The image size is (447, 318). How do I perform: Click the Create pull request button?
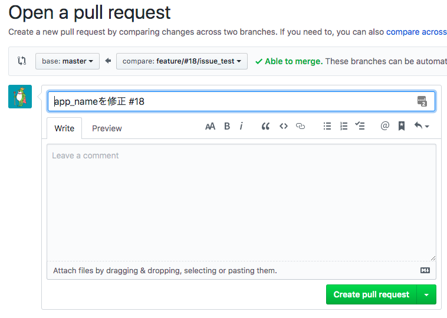[371, 294]
